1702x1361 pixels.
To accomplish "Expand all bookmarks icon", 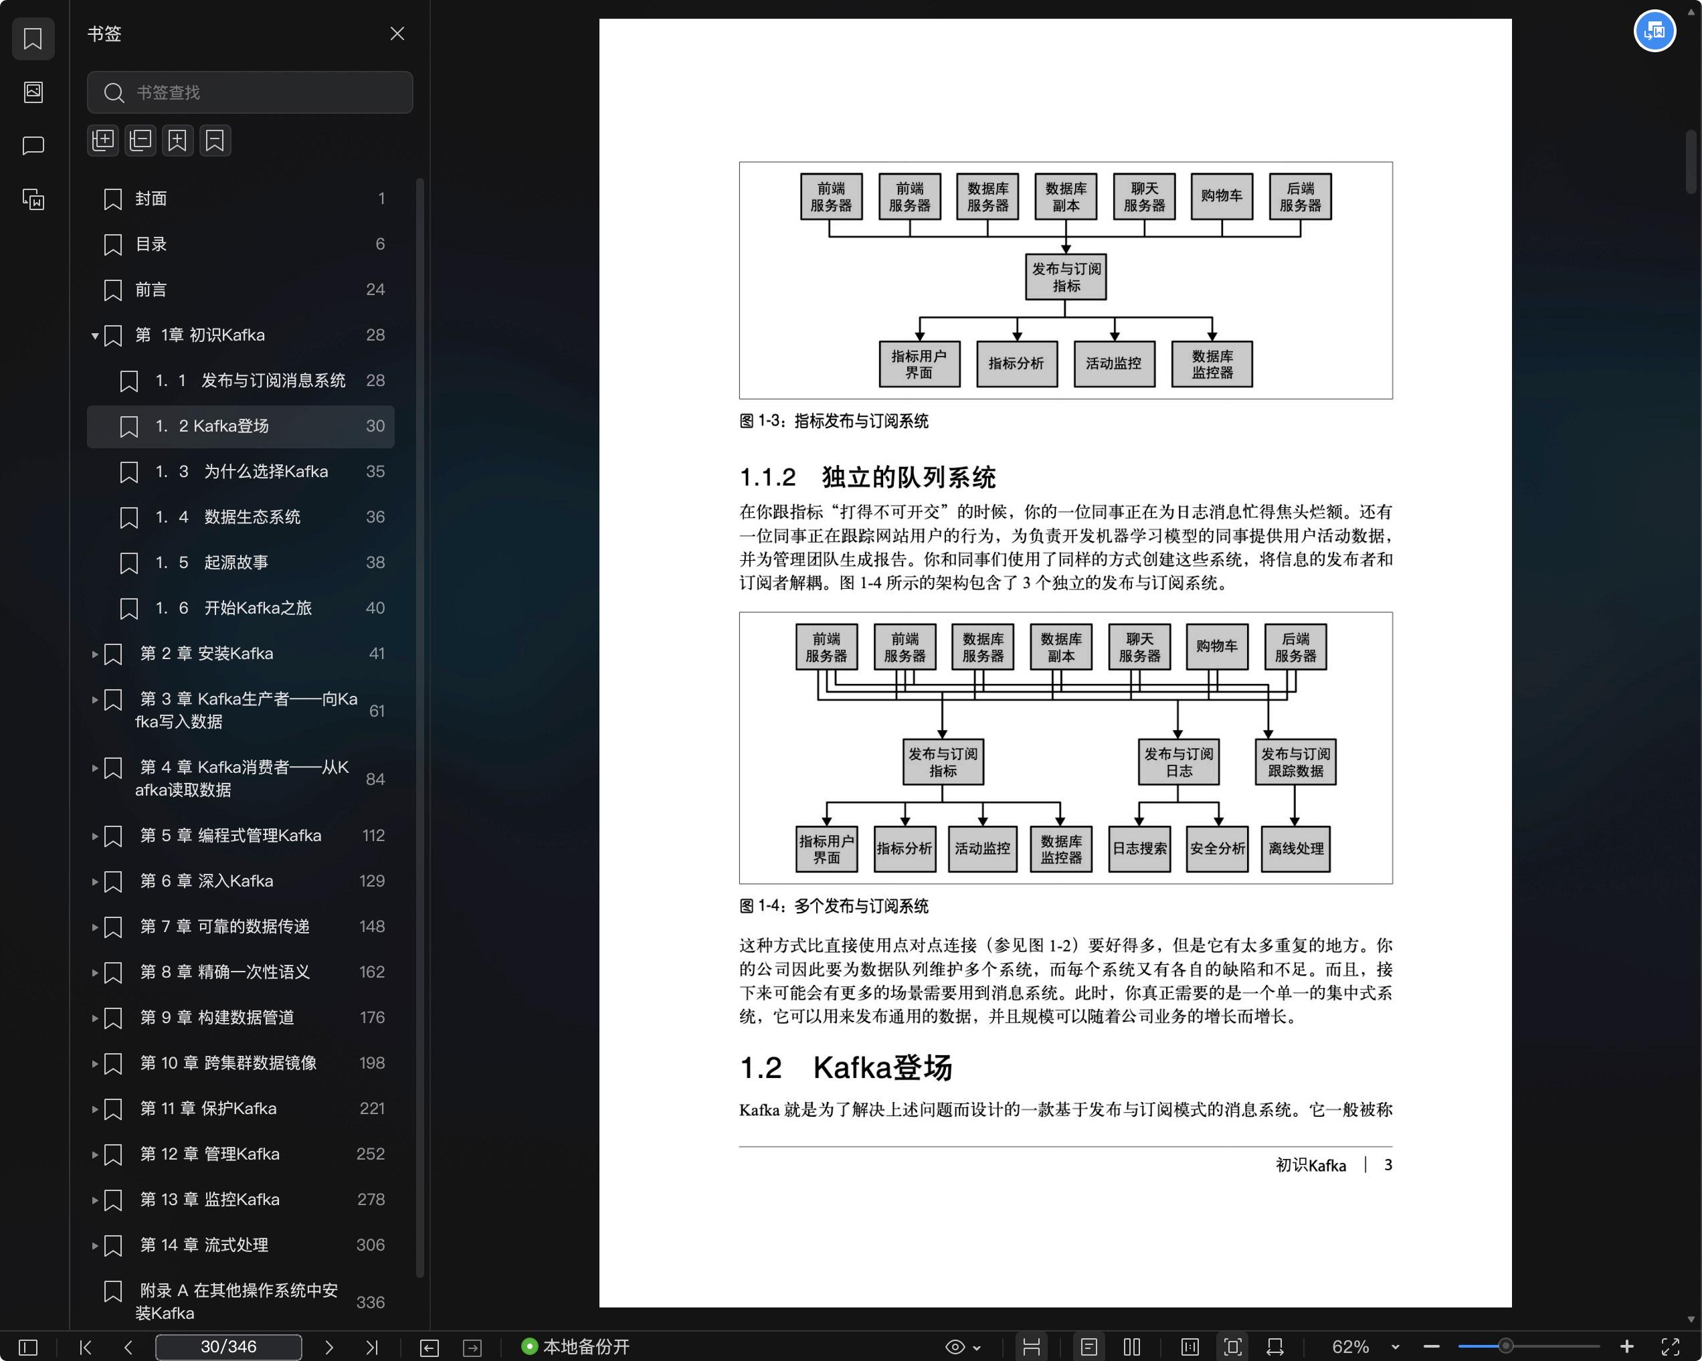I will coord(102,141).
